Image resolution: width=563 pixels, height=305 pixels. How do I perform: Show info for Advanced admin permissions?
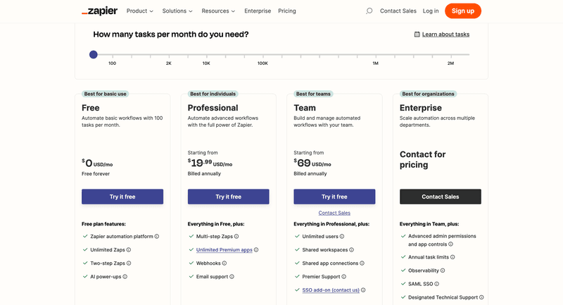450,244
